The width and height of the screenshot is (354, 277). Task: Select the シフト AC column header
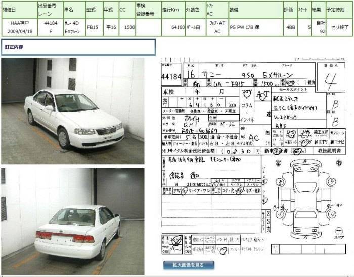pyautogui.click(x=217, y=10)
